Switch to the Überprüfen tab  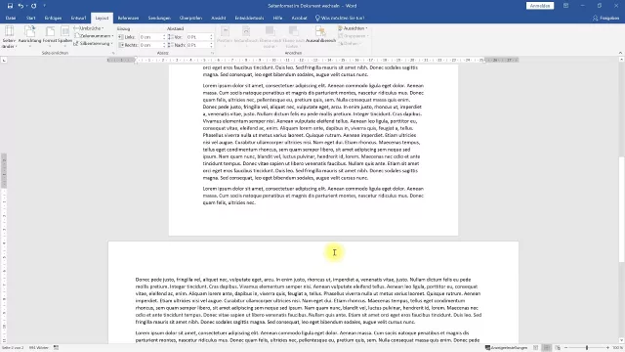190,18
